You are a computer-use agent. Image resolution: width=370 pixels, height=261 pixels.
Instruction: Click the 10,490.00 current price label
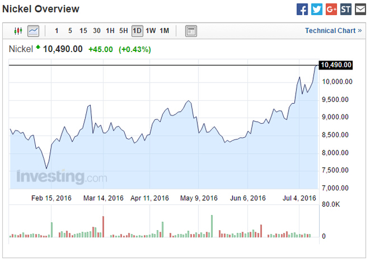pyautogui.click(x=336, y=65)
